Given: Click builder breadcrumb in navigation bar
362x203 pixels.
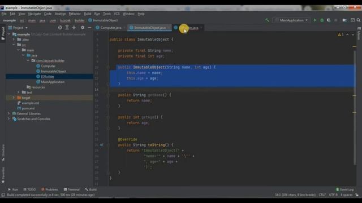Looking at the screenshot, I should click(79, 20).
